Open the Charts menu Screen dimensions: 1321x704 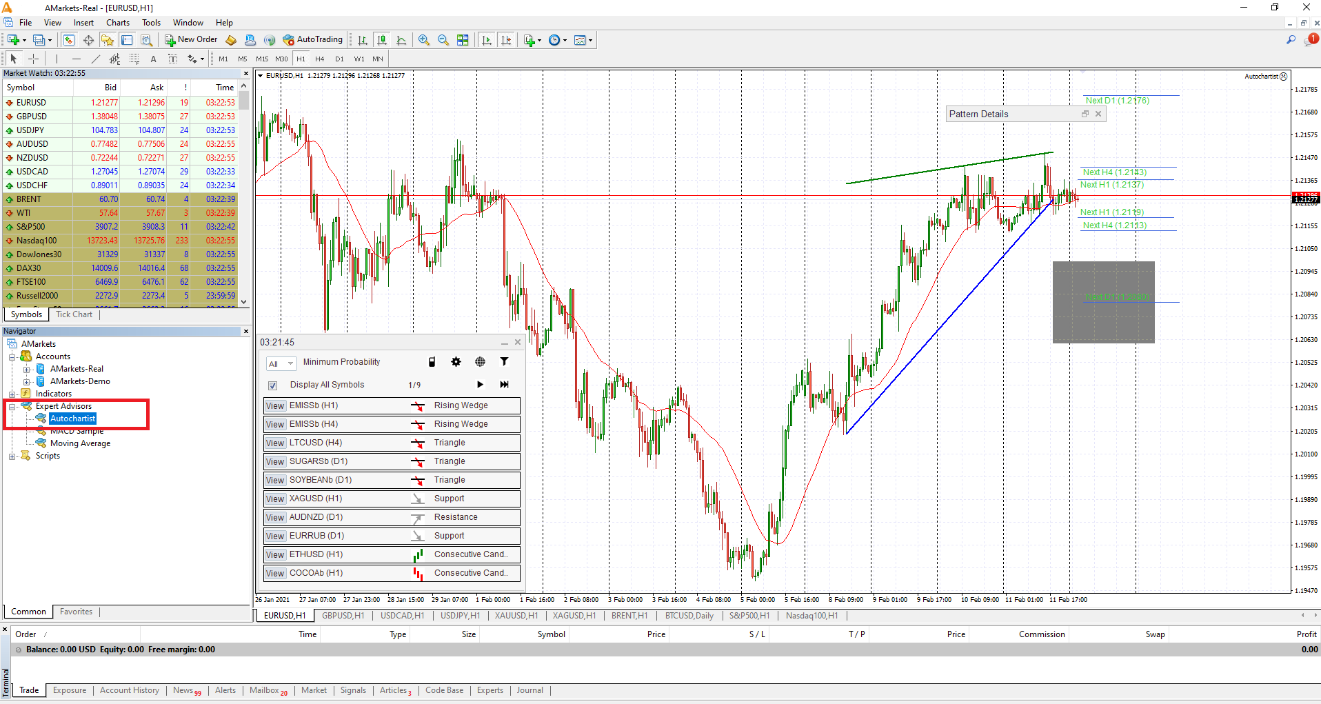pos(118,23)
